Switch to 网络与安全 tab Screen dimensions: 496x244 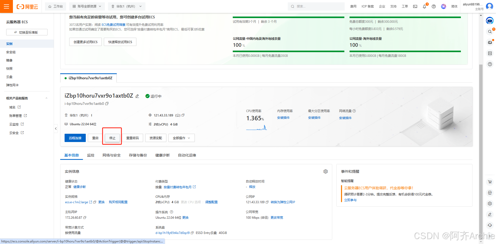(x=112, y=155)
